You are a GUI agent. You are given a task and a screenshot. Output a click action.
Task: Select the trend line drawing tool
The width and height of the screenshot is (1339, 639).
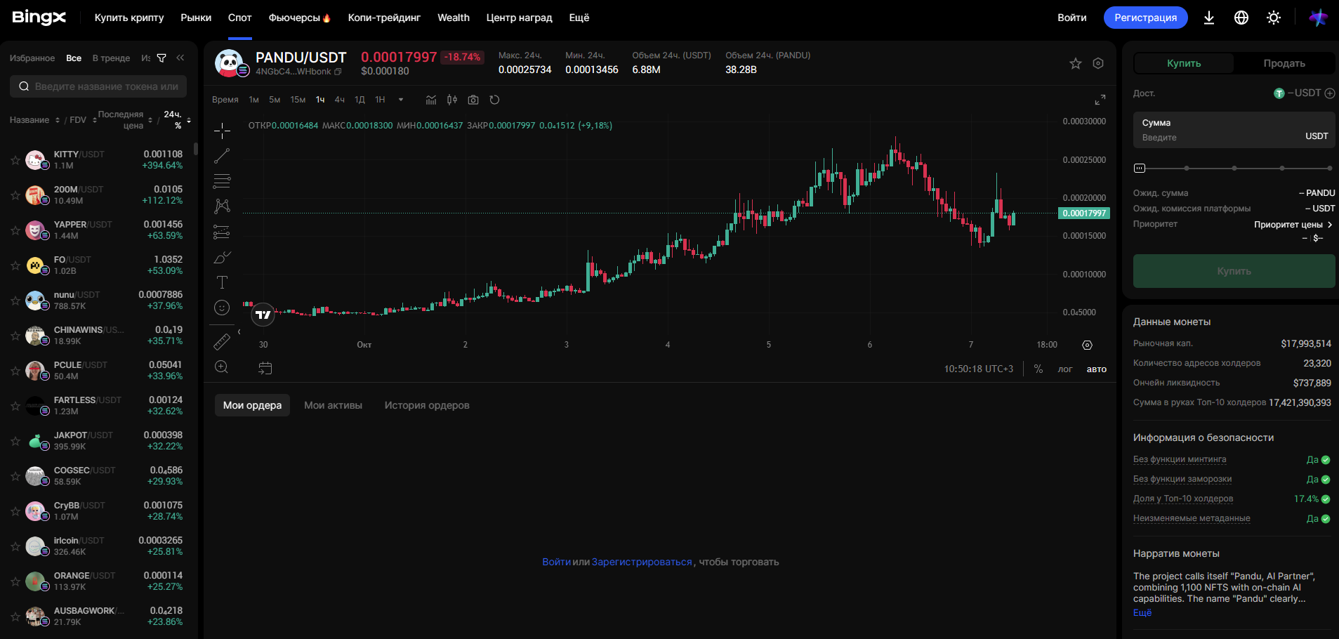[x=222, y=156]
